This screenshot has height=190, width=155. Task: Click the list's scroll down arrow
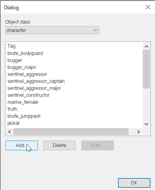click(146, 124)
